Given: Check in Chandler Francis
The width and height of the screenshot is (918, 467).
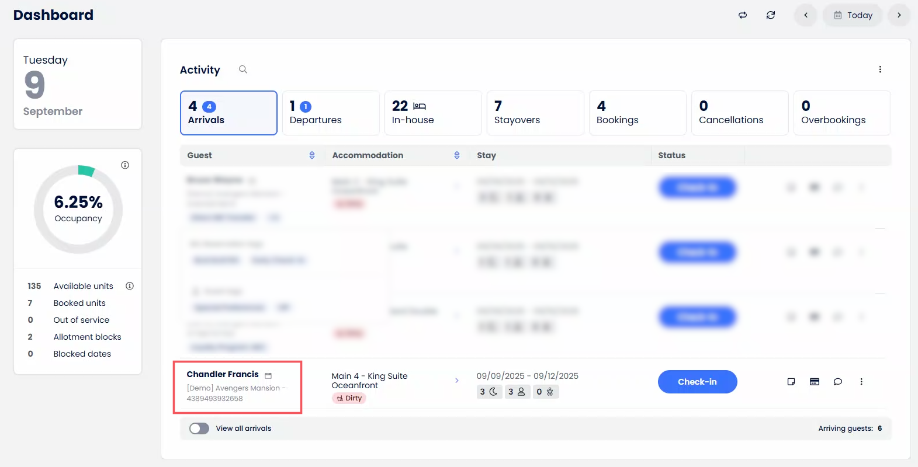Looking at the screenshot, I should pos(697,382).
